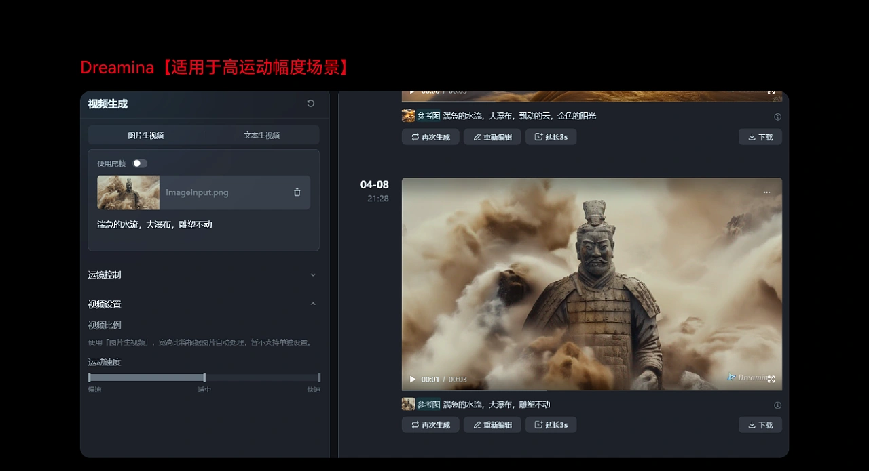The image size is (869, 471).
Task: Click the aspect-ratio note starting 使用「图片生视频」
Action: click(x=201, y=342)
